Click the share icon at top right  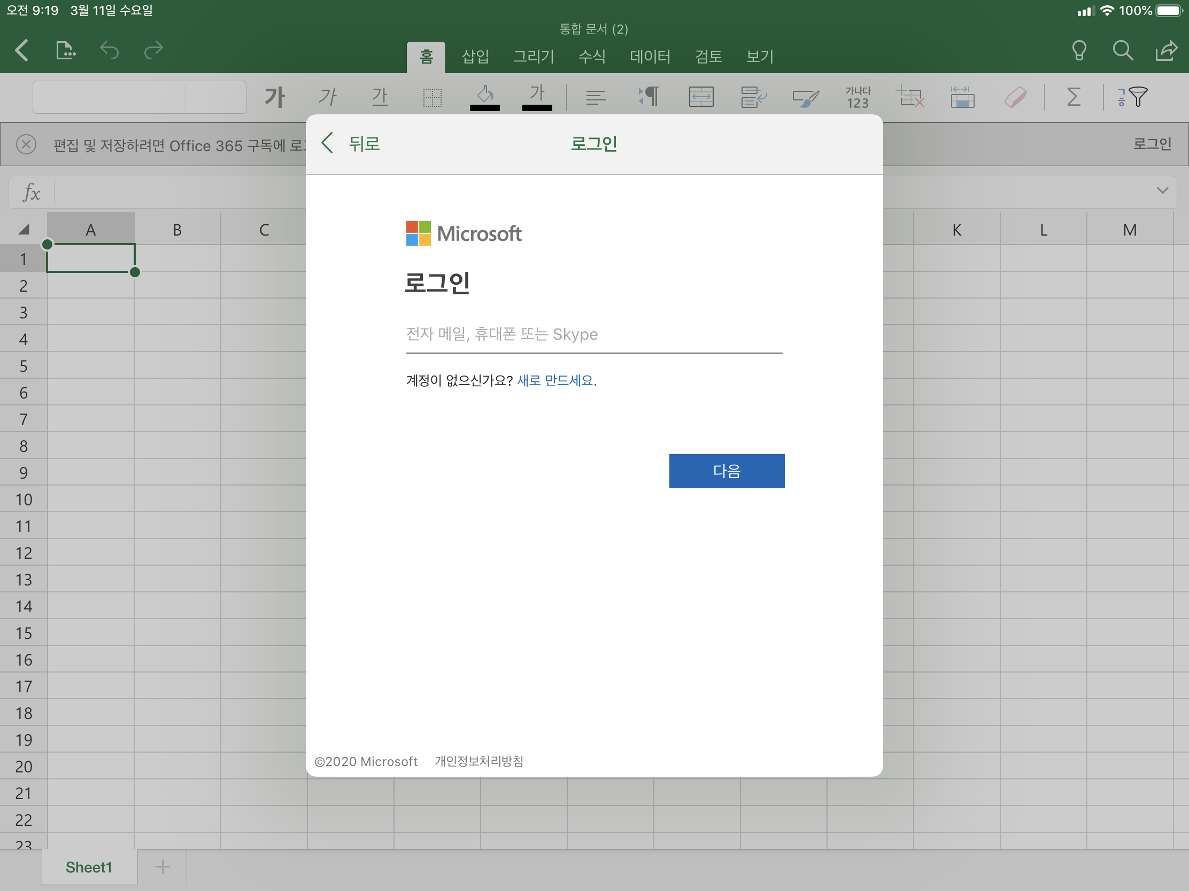(x=1167, y=51)
